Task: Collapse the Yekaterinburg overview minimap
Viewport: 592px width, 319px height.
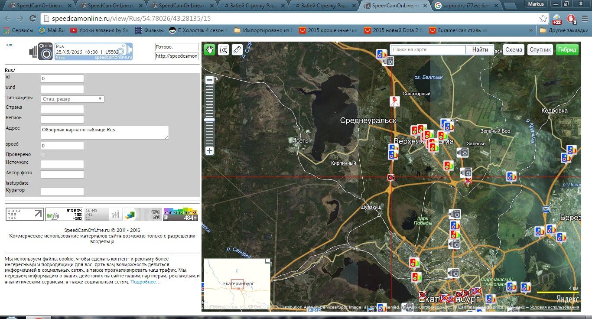Action: (x=267, y=261)
